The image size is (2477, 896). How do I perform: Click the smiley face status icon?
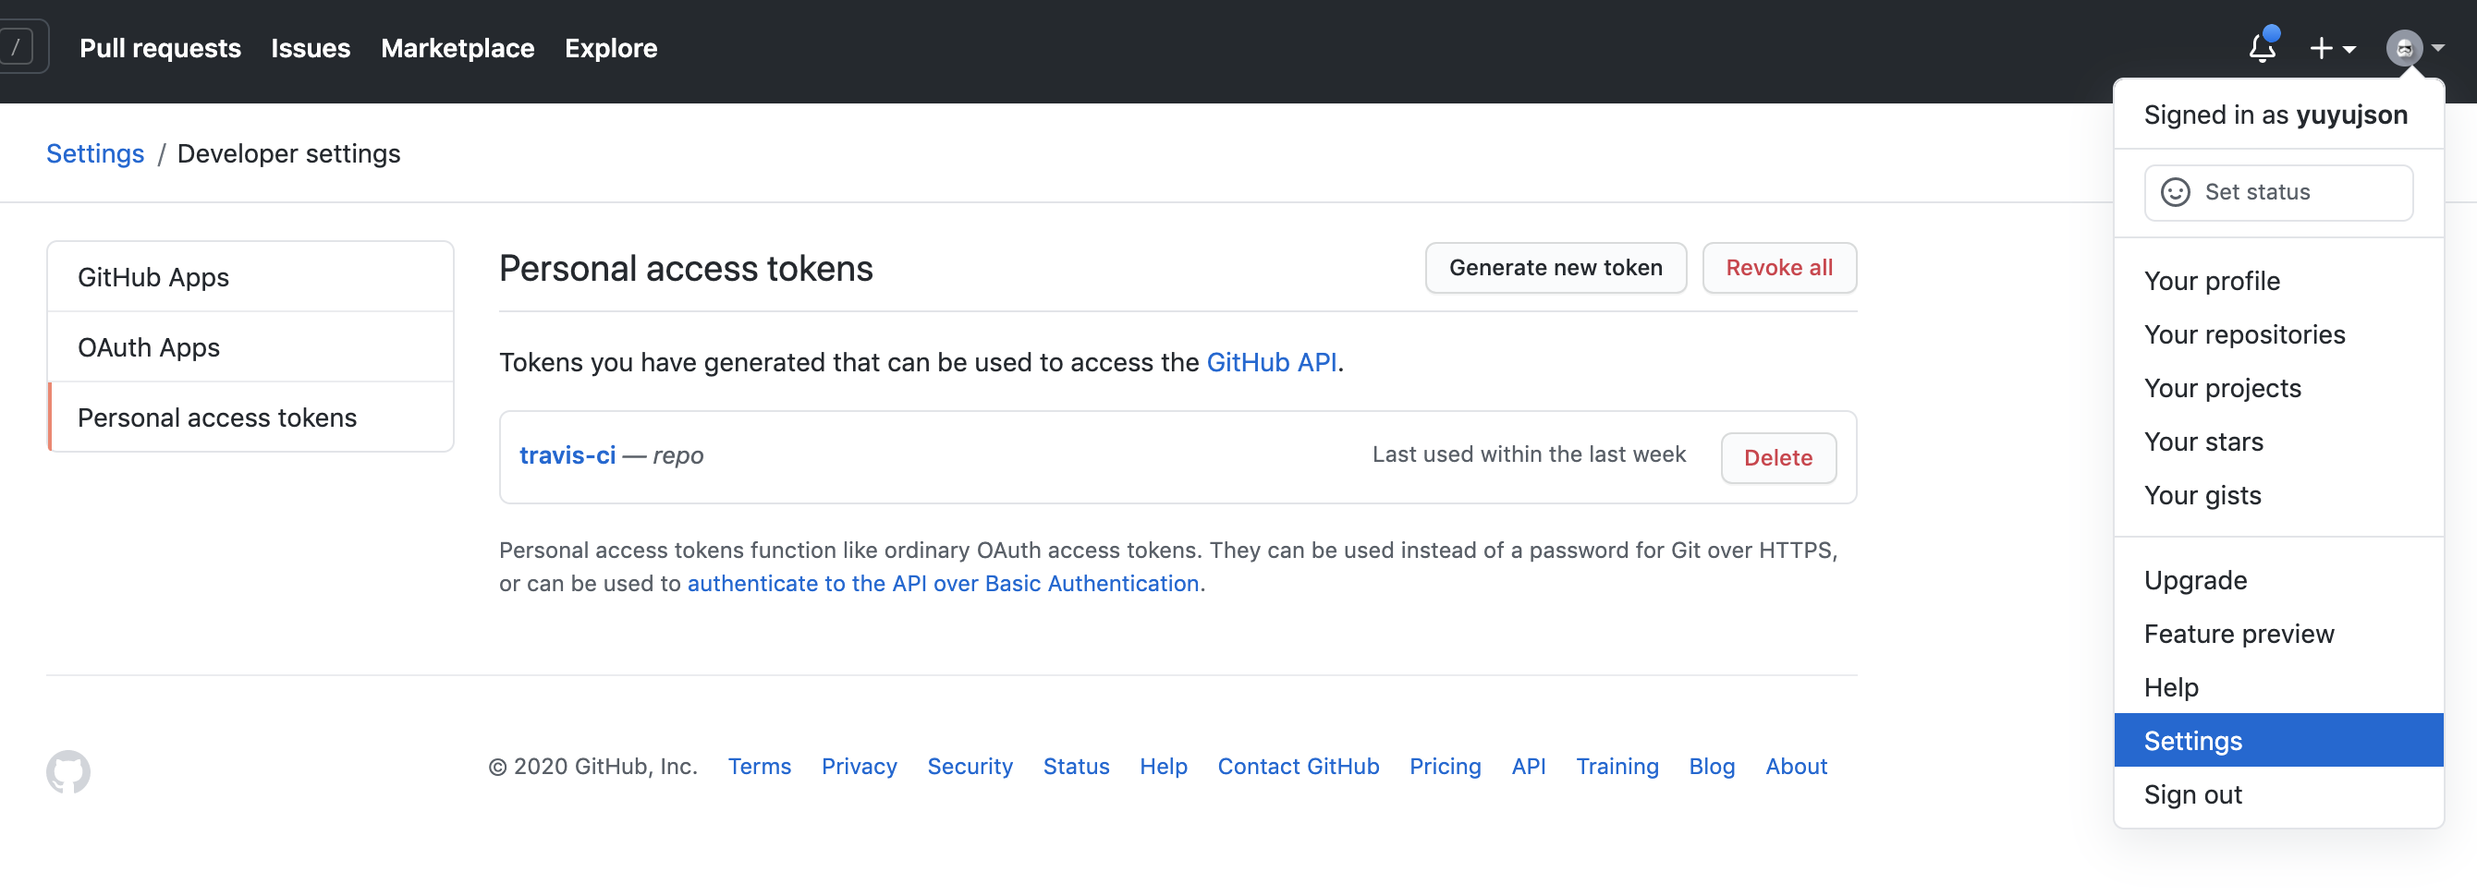coord(2175,192)
